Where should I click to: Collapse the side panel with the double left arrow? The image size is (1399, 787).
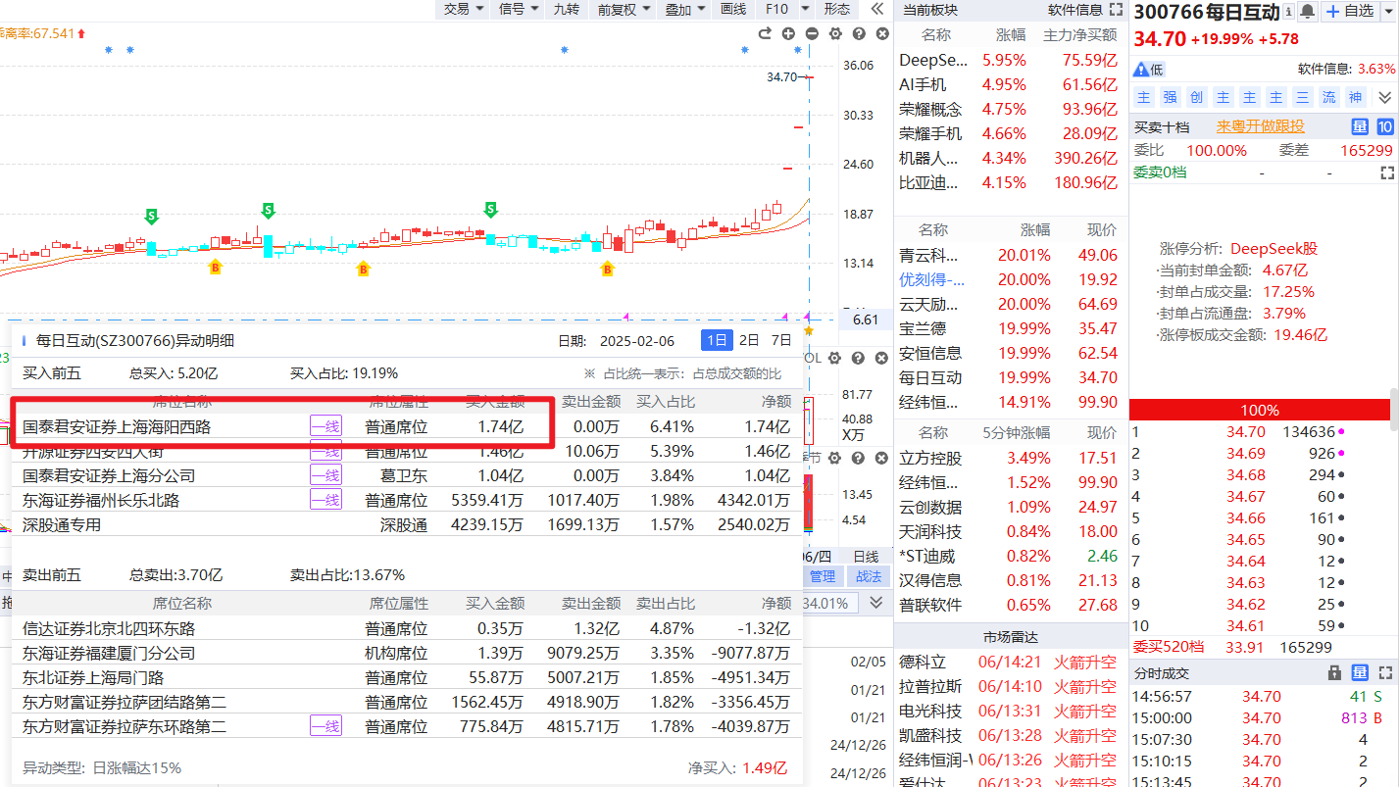pos(876,9)
